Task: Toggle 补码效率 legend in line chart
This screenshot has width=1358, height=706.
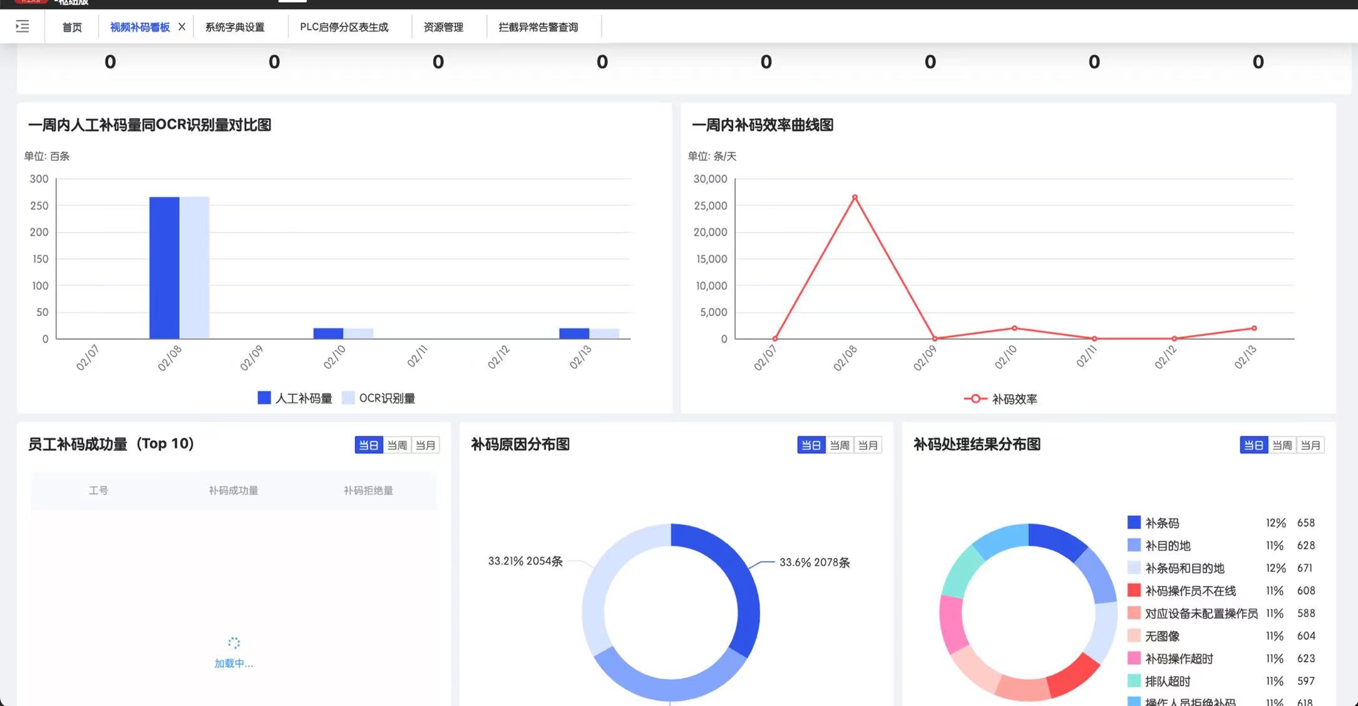Action: coord(1000,399)
